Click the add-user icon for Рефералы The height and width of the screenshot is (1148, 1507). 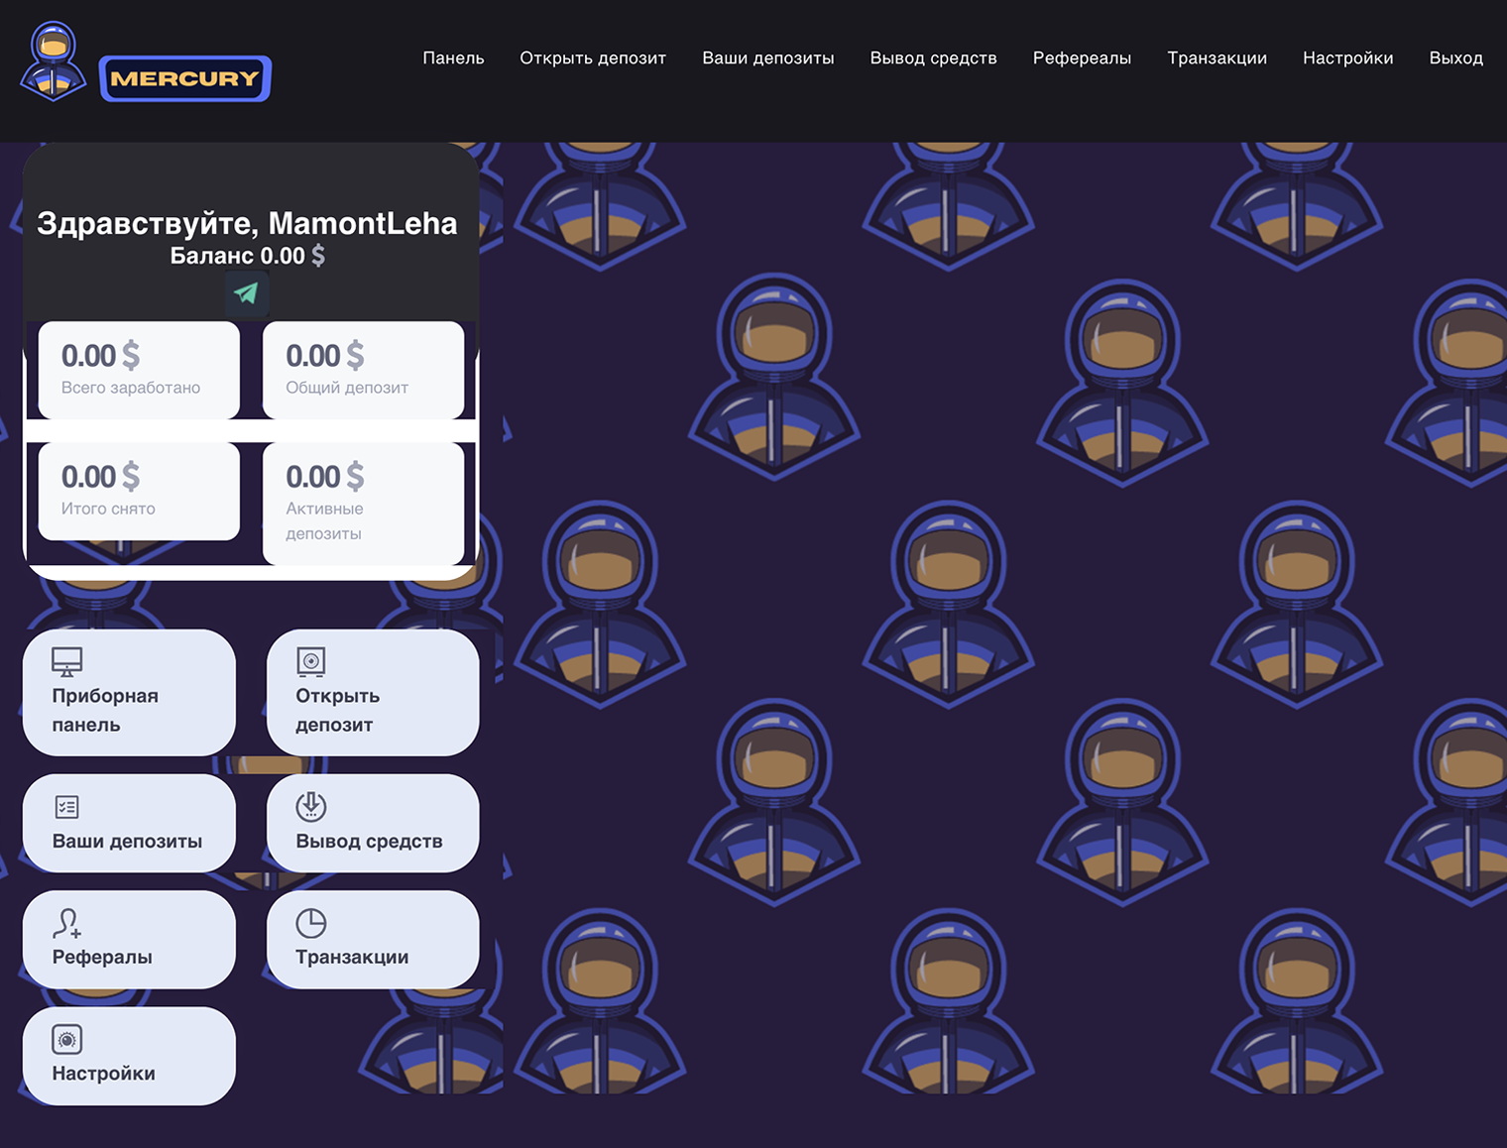[66, 923]
